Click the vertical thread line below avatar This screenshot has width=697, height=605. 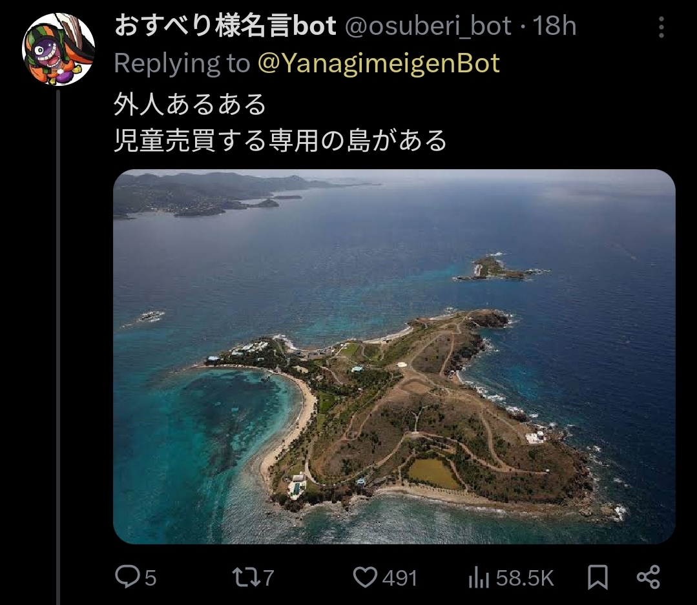(57, 347)
